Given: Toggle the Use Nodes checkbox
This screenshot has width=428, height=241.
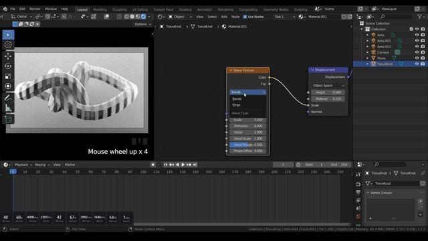Looking at the screenshot, I should pyautogui.click(x=245, y=17).
